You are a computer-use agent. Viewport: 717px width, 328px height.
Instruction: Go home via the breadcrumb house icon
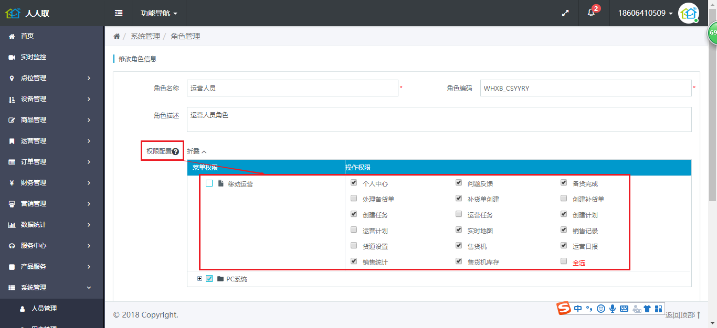pyautogui.click(x=117, y=36)
